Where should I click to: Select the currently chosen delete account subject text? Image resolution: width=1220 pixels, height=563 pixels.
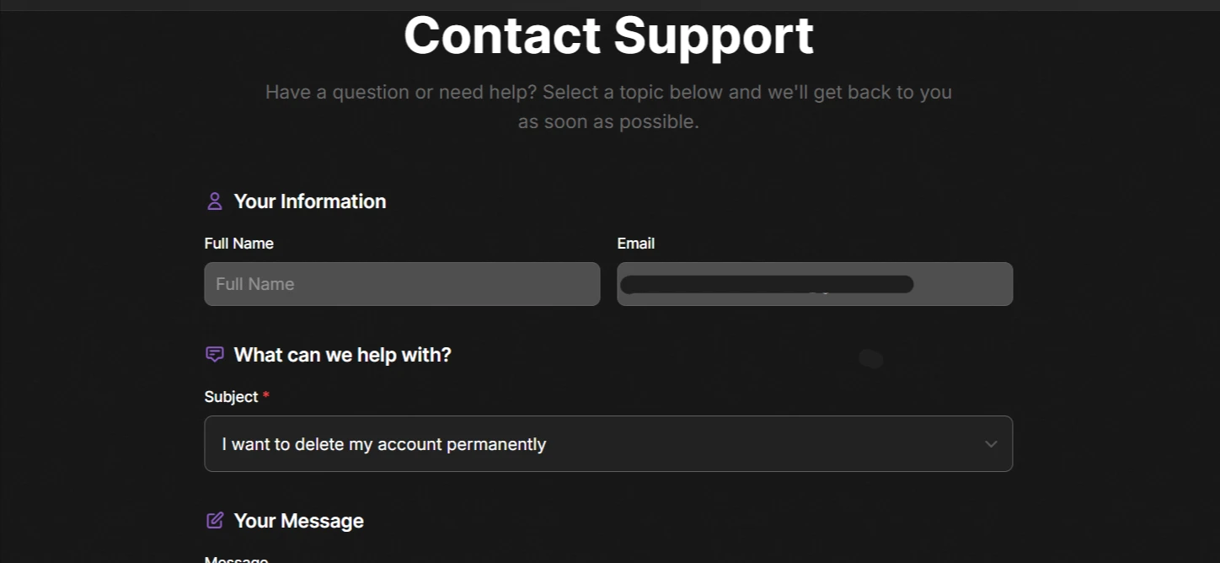[383, 443]
